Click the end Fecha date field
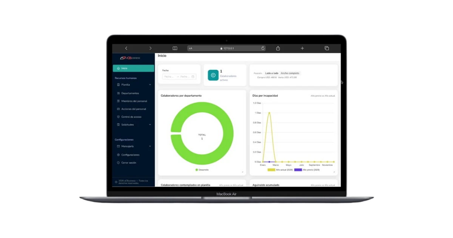 pyautogui.click(x=185, y=77)
